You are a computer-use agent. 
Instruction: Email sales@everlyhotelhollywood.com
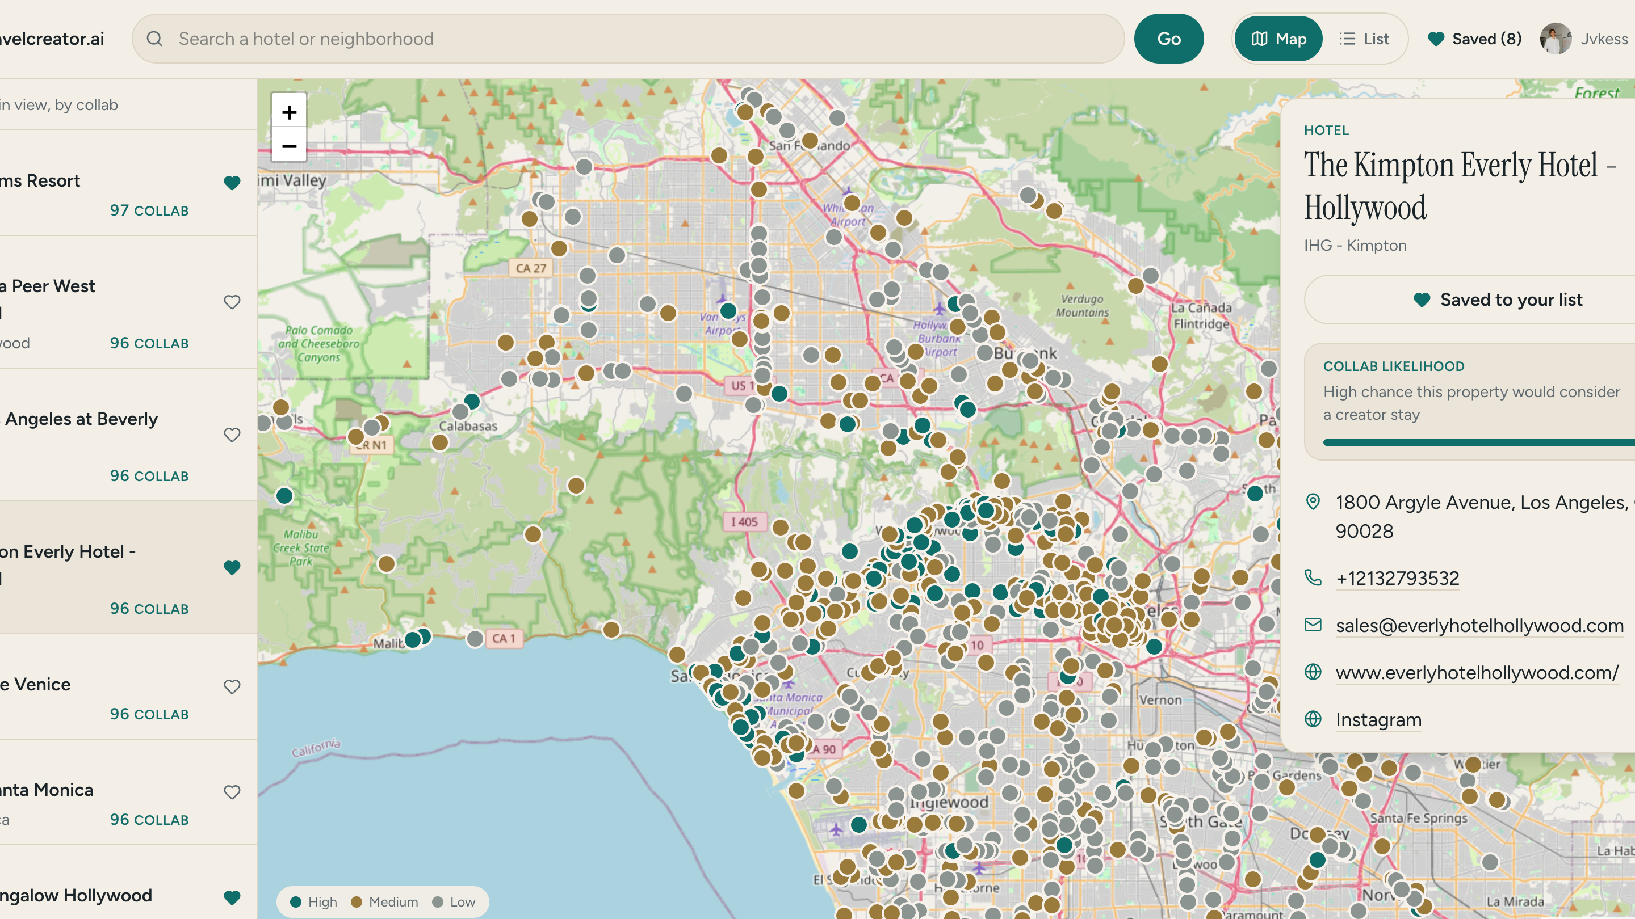tap(1479, 625)
